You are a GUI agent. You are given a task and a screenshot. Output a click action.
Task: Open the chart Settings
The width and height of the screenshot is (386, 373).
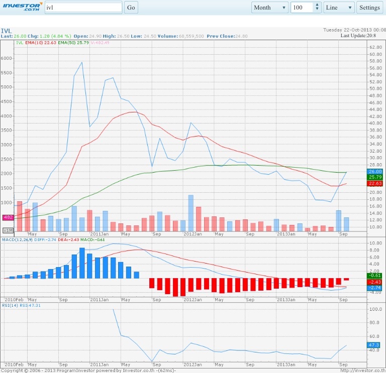click(369, 8)
